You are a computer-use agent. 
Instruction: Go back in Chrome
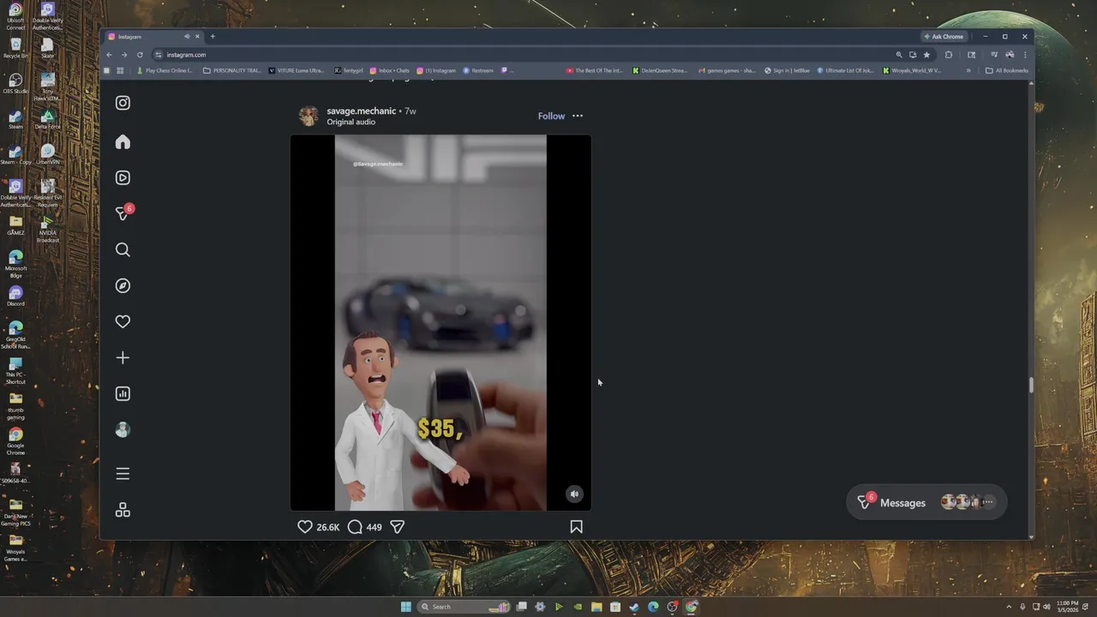(x=109, y=55)
